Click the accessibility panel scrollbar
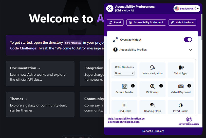 [x=201, y=27]
